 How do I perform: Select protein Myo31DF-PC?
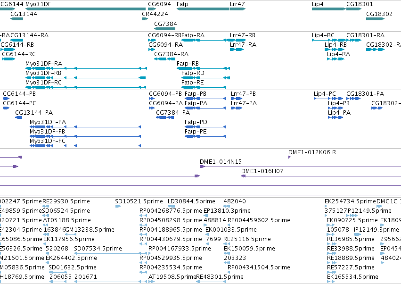(85, 146)
